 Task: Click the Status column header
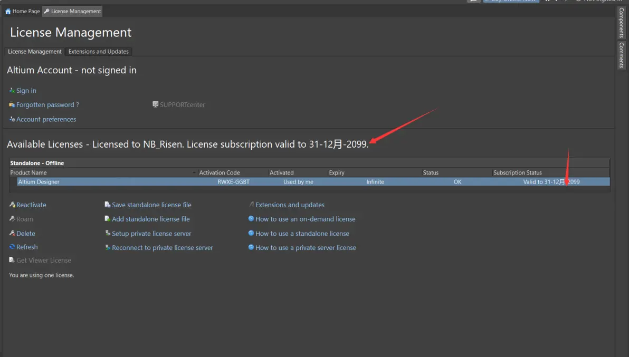[456, 172]
